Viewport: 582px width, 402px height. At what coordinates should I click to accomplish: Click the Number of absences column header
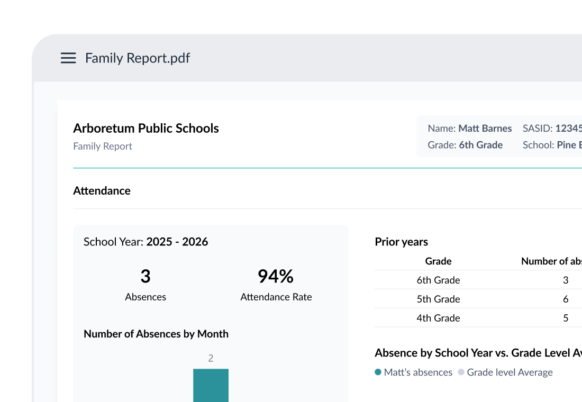click(551, 261)
